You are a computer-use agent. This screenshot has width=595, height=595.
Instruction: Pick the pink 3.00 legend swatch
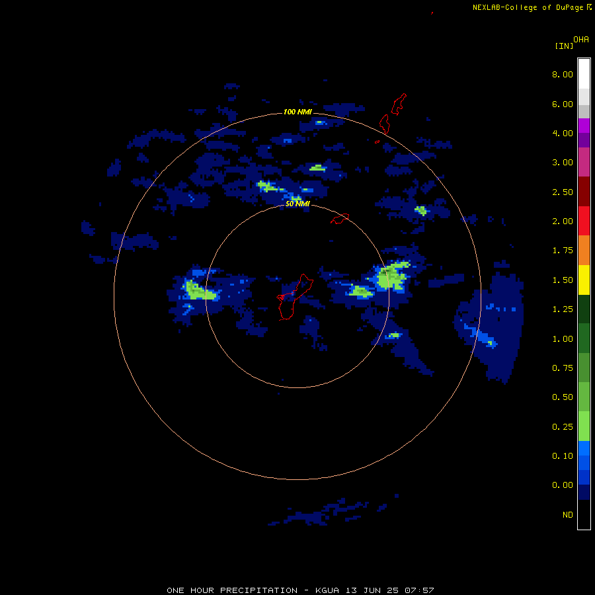tap(584, 162)
